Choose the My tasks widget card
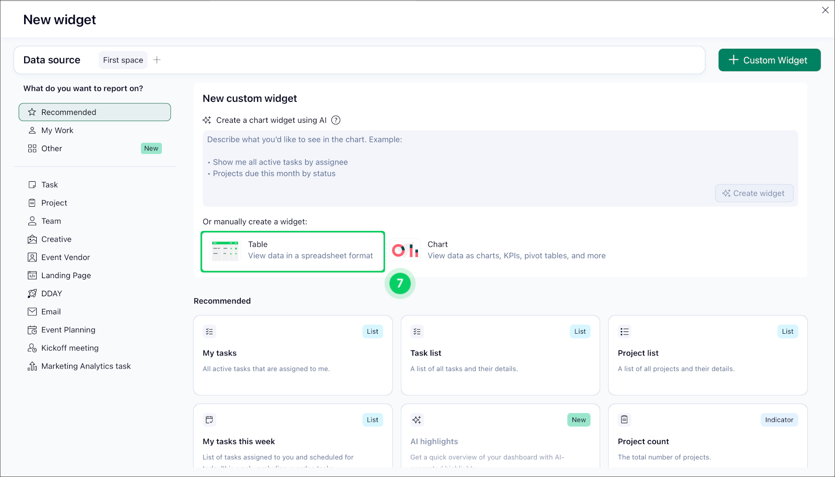Viewport: 835px width, 477px height. pyautogui.click(x=293, y=355)
